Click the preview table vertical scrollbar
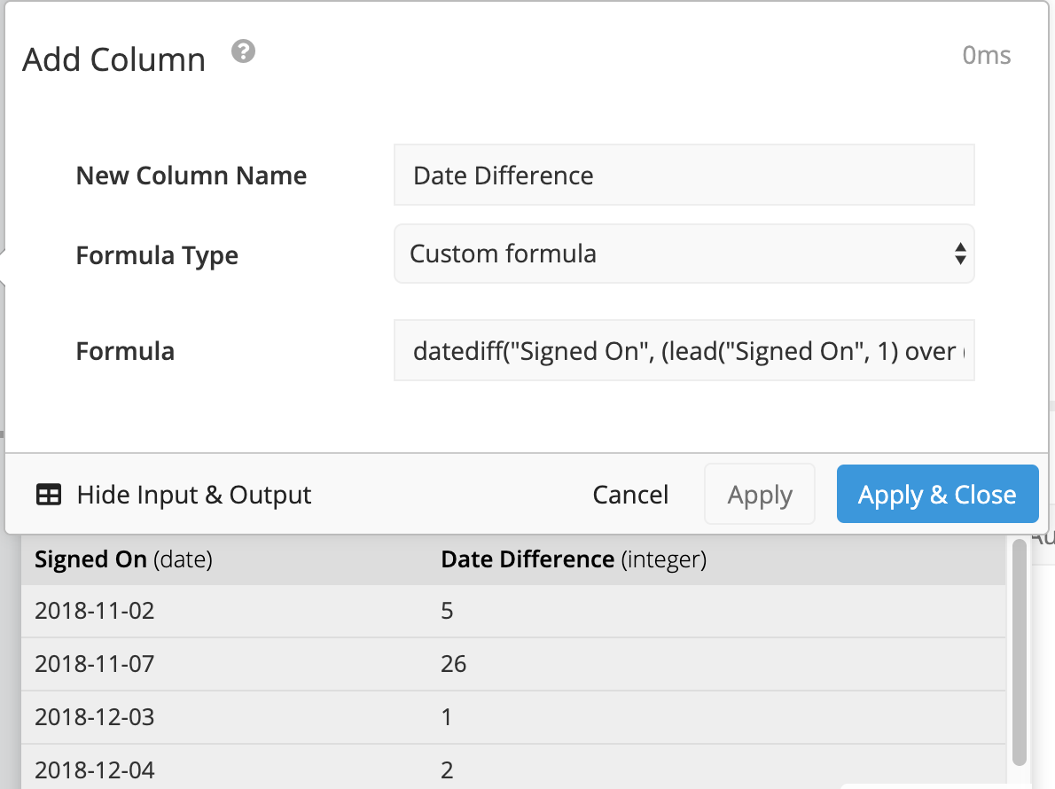1055x789 pixels. click(x=1020, y=651)
